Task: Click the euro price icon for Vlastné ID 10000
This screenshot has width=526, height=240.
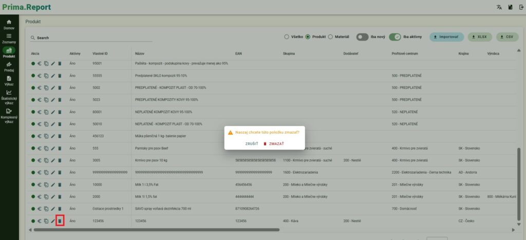Action: (x=40, y=184)
